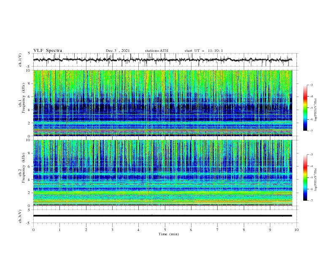The height and width of the screenshot is (258, 334).
Task: Click the "5" volt tick of ch.3 waveform
Action: click(29, 210)
